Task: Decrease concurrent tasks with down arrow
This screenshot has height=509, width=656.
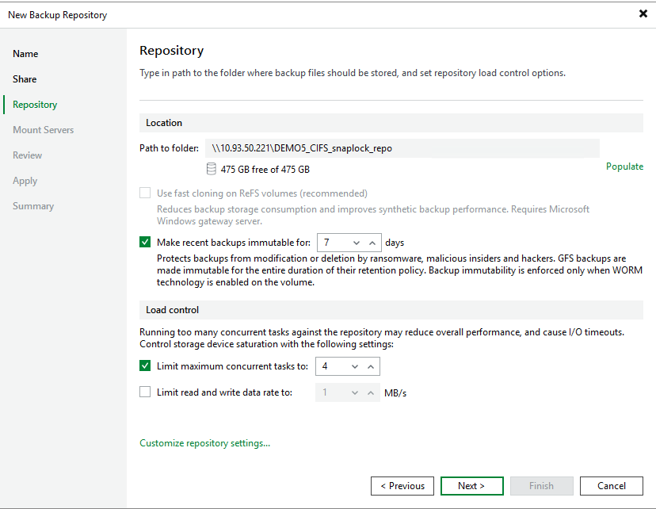Action: coord(355,366)
